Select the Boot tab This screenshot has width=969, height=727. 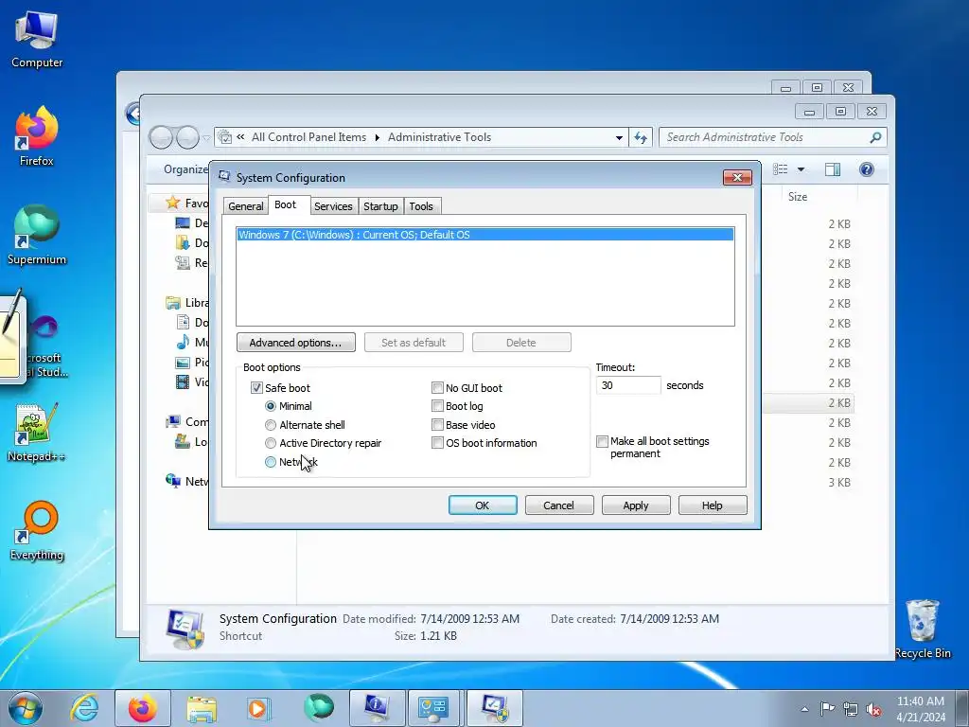click(285, 204)
